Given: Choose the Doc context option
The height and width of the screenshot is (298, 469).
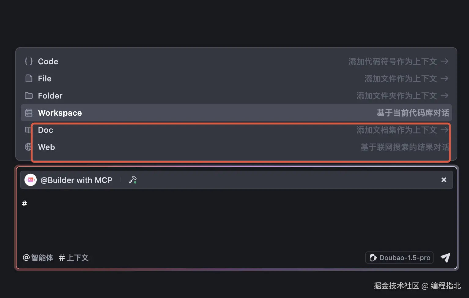Looking at the screenshot, I should [x=46, y=130].
